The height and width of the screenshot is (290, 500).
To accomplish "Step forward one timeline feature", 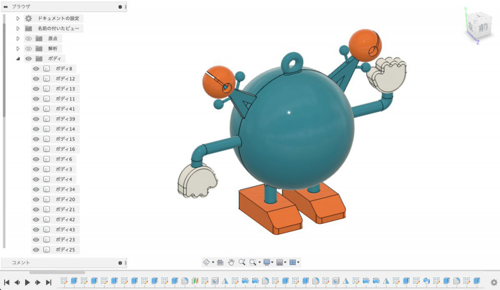I will coord(38,282).
